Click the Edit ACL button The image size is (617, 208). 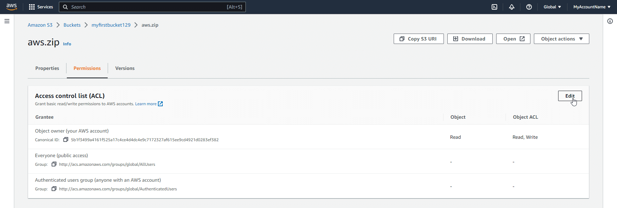(x=570, y=96)
